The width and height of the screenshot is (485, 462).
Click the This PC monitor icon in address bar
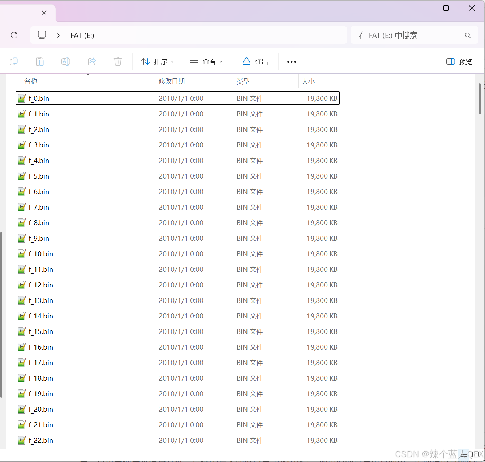tap(42, 35)
